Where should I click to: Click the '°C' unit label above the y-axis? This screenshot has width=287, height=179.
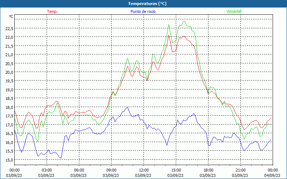11,16
